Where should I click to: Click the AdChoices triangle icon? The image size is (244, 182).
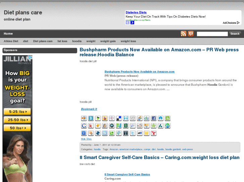click(238, 23)
